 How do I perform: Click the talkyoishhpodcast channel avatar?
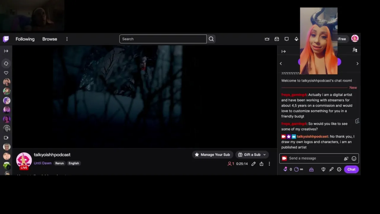pyautogui.click(x=24, y=160)
